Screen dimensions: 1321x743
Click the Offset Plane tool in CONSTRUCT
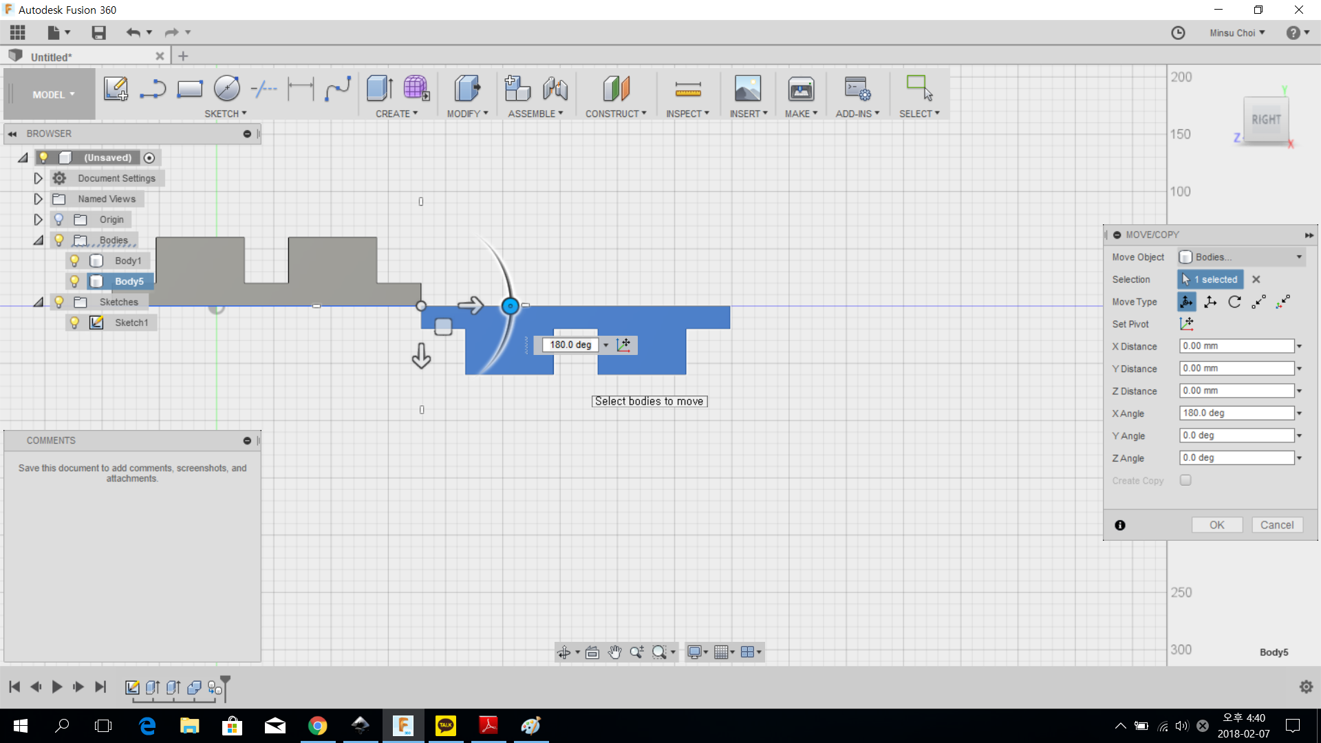616,89
